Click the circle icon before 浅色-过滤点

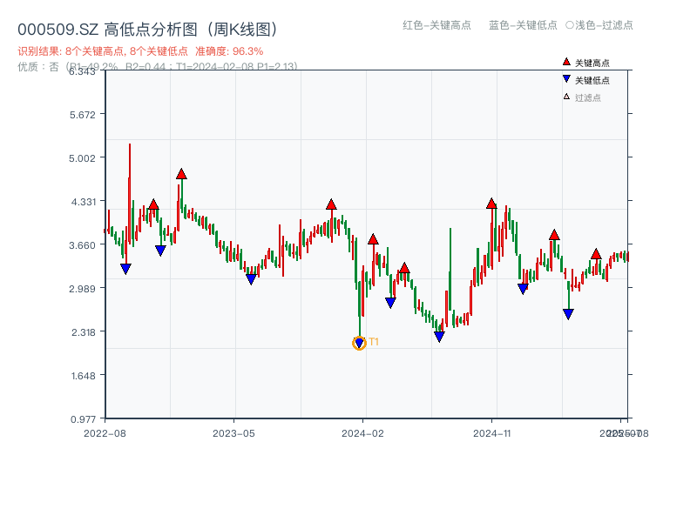coord(570,25)
